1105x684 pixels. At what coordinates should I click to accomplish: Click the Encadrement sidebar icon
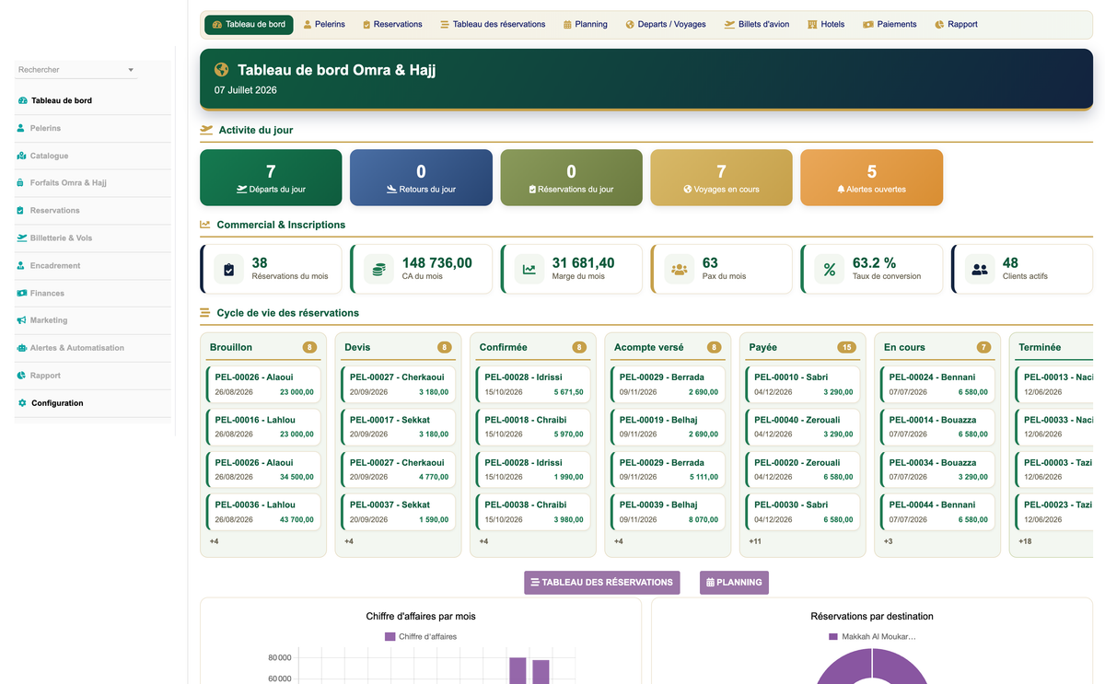pos(21,265)
